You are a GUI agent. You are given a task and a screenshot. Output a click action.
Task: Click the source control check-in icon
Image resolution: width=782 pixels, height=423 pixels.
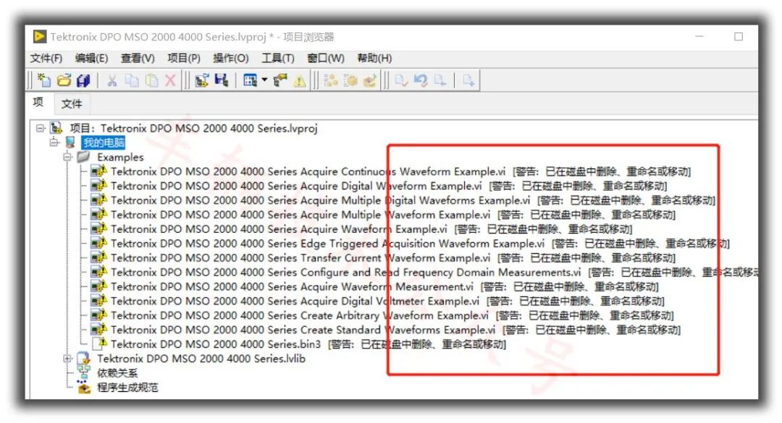[x=401, y=80]
